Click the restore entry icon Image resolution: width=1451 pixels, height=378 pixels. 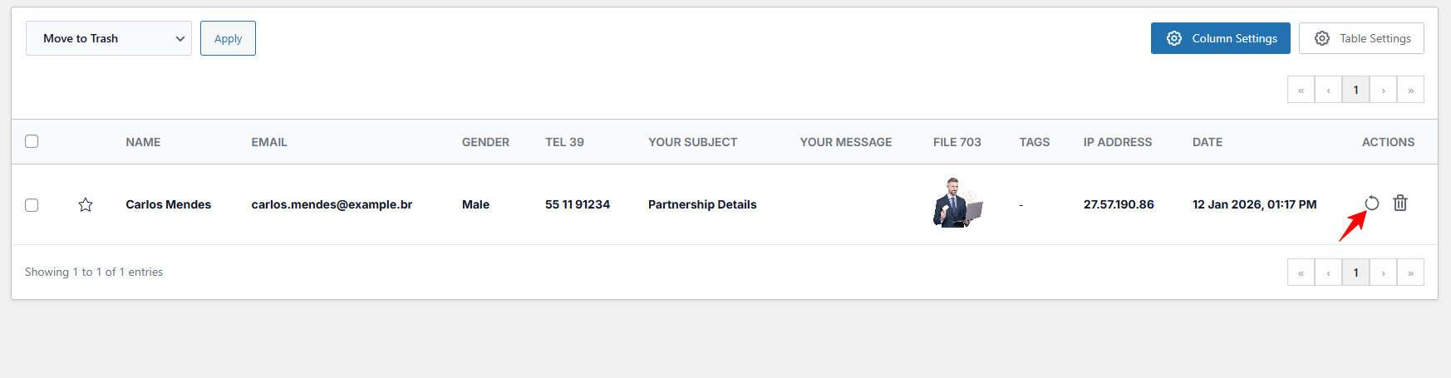(x=1372, y=203)
